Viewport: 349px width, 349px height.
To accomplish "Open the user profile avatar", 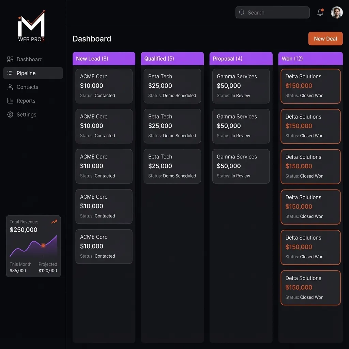I will pyautogui.click(x=337, y=13).
